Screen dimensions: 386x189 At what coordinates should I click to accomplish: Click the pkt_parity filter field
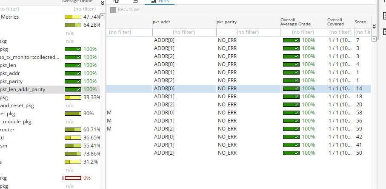tap(248, 32)
